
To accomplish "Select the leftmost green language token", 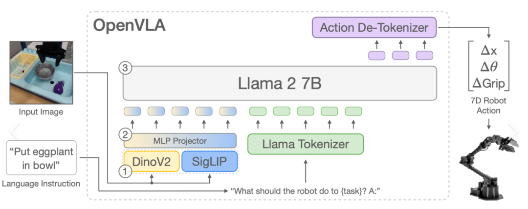I will click(259, 111).
